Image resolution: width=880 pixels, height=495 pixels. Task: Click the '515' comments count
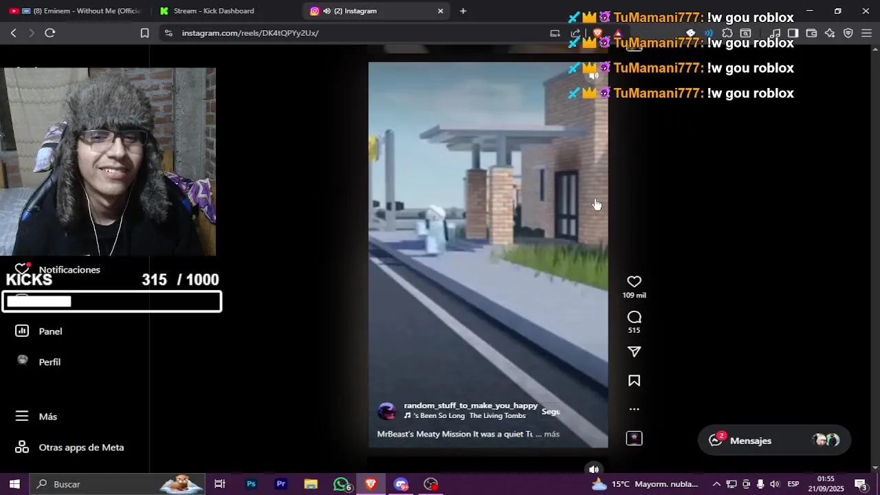(634, 331)
